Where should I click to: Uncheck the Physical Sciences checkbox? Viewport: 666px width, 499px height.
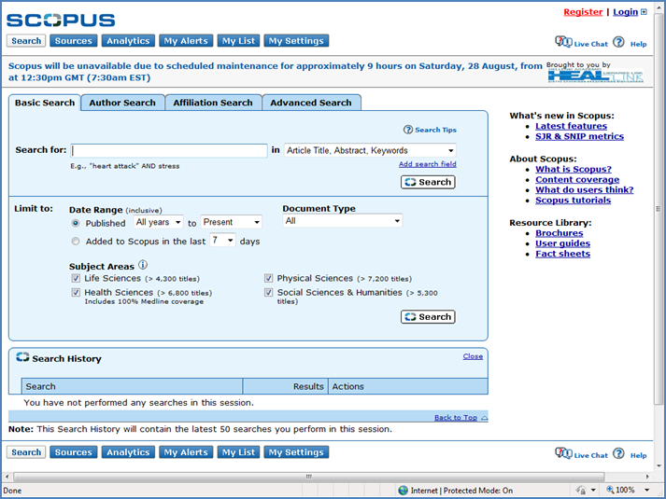[x=268, y=278]
